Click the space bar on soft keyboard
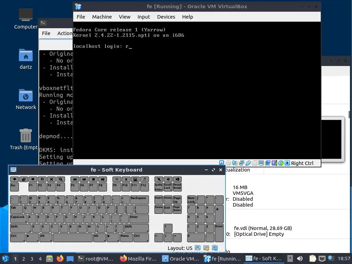352x264 pixels. tap(73, 238)
